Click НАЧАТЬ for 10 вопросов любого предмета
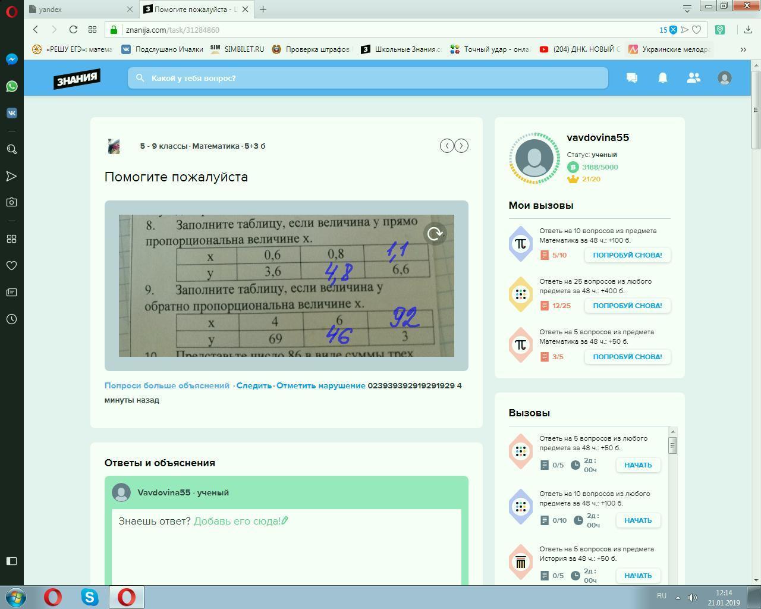This screenshot has width=761, height=609. click(x=638, y=520)
